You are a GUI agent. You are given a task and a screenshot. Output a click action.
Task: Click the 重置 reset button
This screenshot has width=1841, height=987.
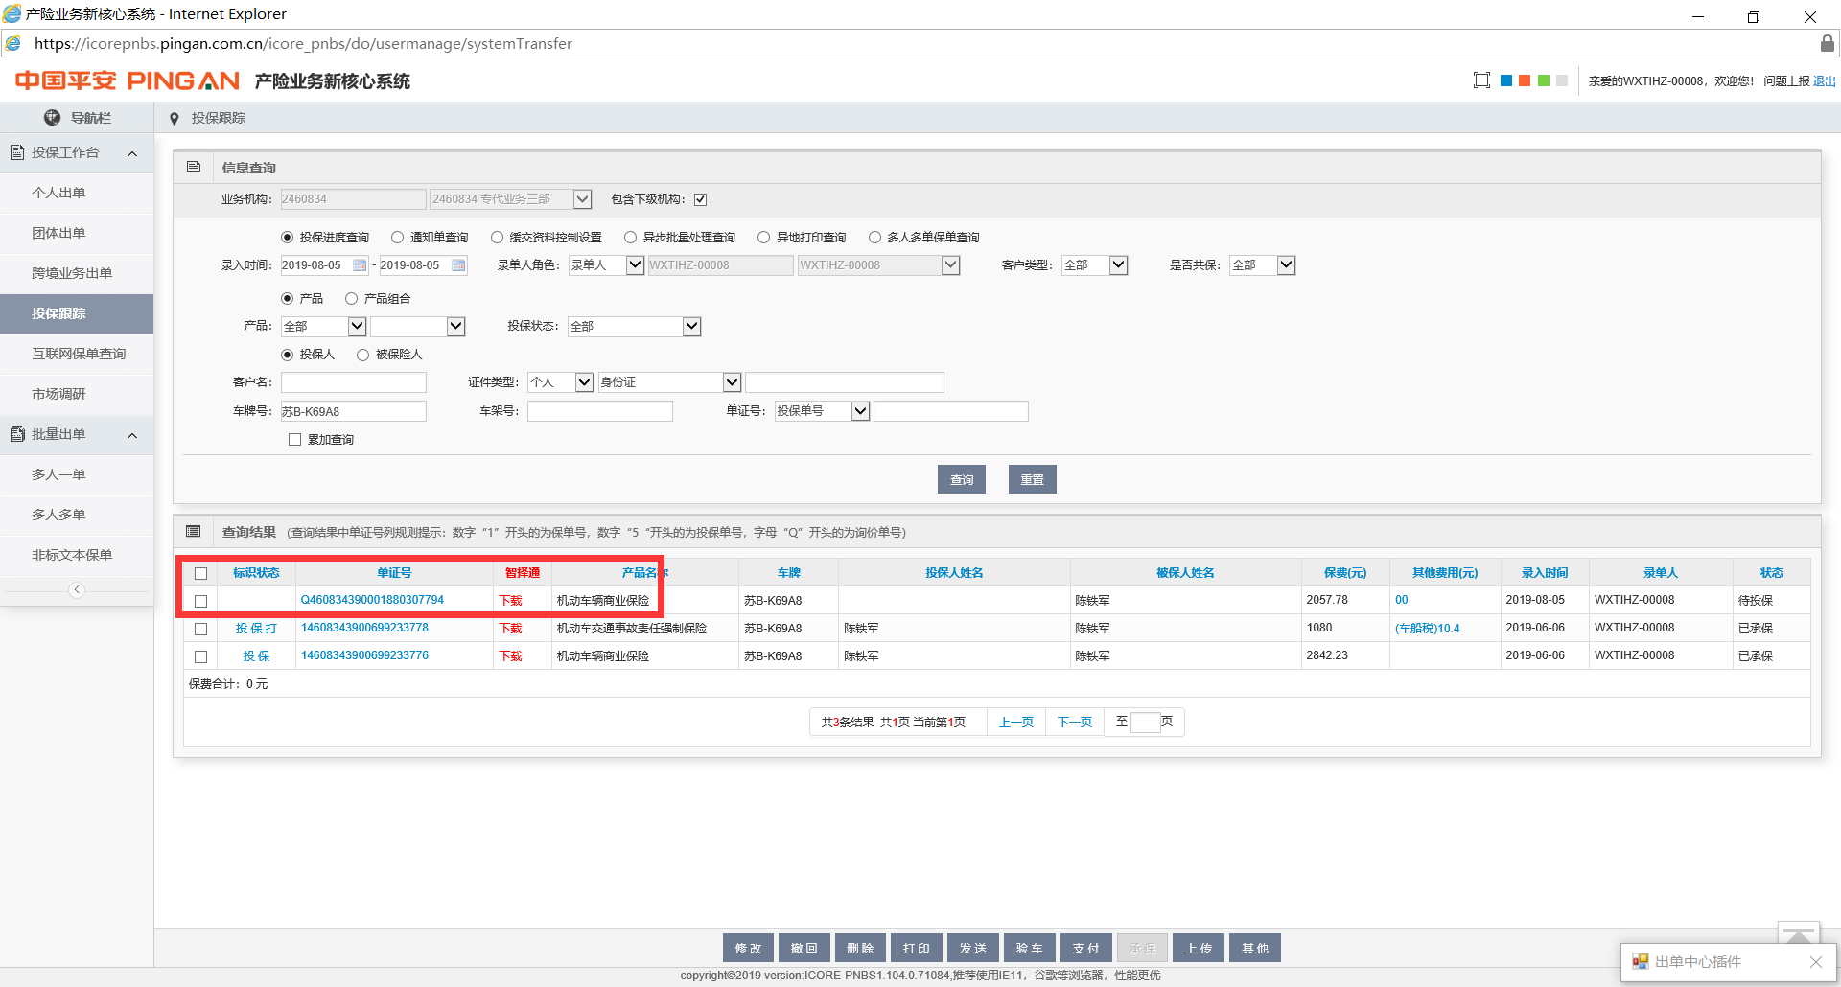(x=1033, y=479)
